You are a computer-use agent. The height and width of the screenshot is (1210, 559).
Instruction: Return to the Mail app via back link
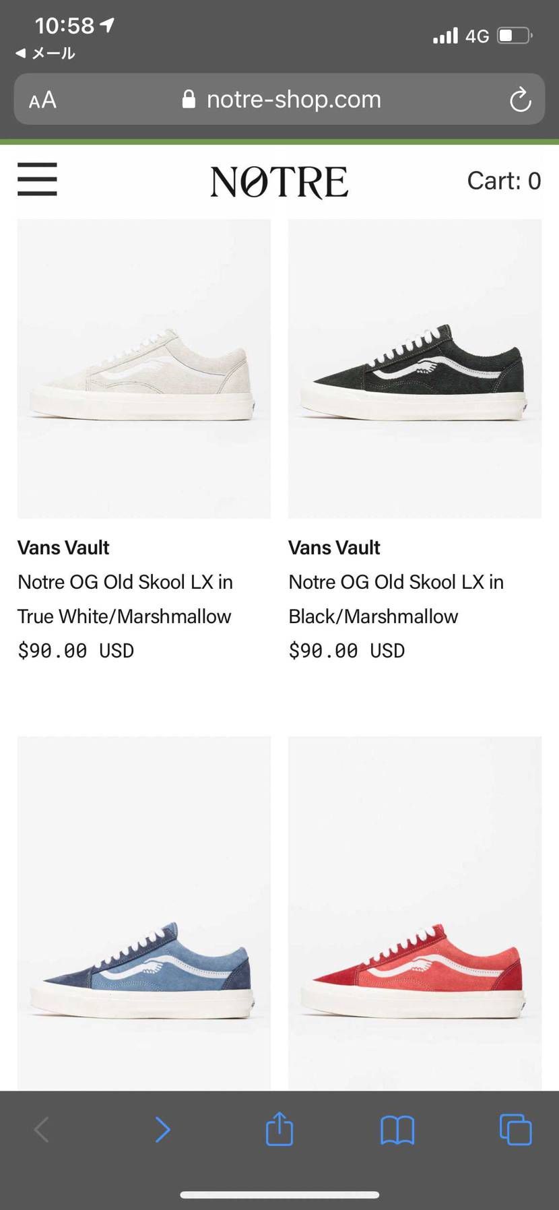45,53
